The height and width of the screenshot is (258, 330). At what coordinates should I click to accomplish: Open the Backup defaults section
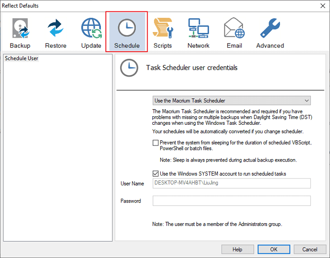pyautogui.click(x=20, y=32)
